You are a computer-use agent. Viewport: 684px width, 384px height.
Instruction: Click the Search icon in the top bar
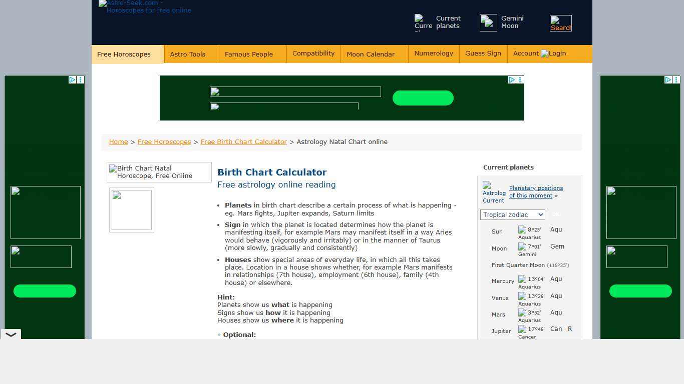coord(560,22)
